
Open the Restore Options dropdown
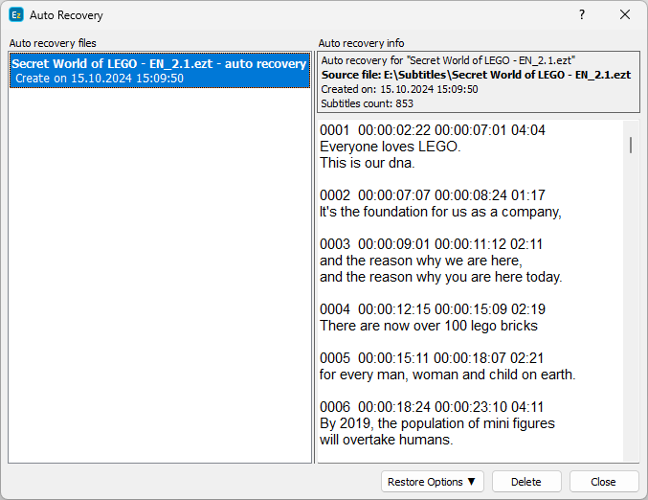pos(434,482)
